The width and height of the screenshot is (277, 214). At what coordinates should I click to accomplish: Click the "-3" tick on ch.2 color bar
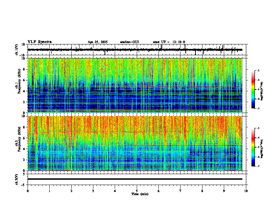pyautogui.click(x=258, y=128)
